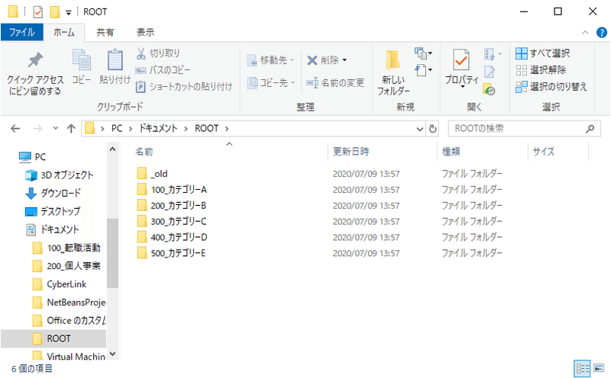Create a New Folder (新しいフォルダー)
The height and width of the screenshot is (378, 611).
click(x=393, y=72)
